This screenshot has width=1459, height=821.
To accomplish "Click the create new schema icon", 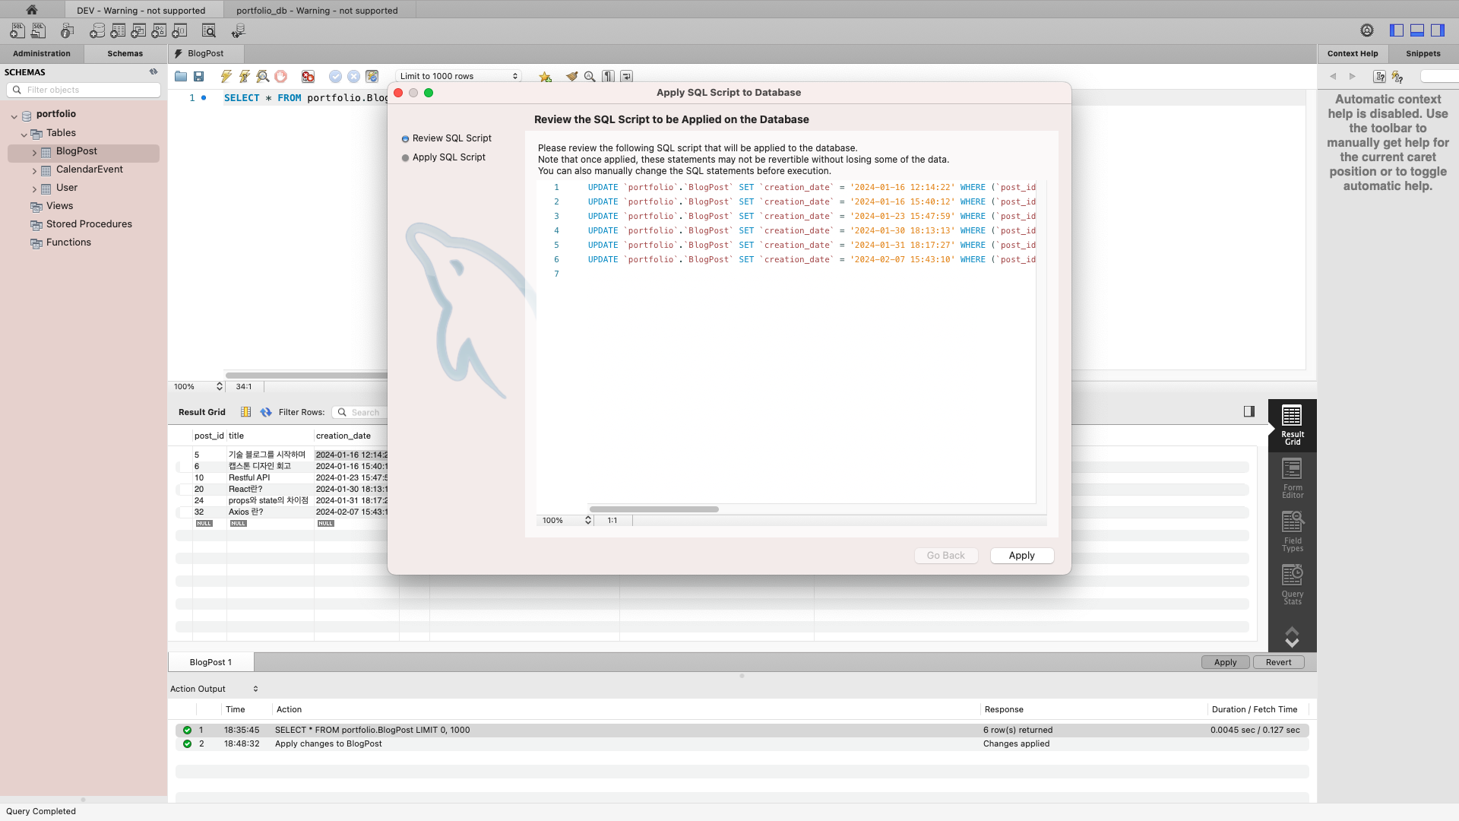I will point(97,30).
